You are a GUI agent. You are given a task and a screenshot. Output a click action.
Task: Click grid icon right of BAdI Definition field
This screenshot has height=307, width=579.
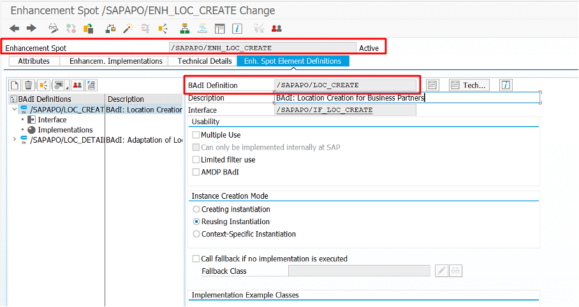432,85
